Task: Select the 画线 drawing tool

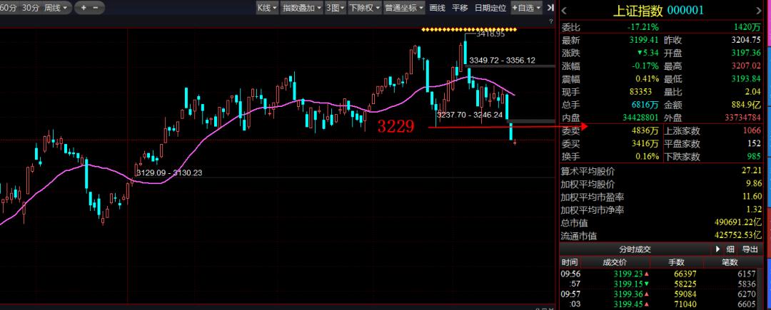Action: click(437, 7)
